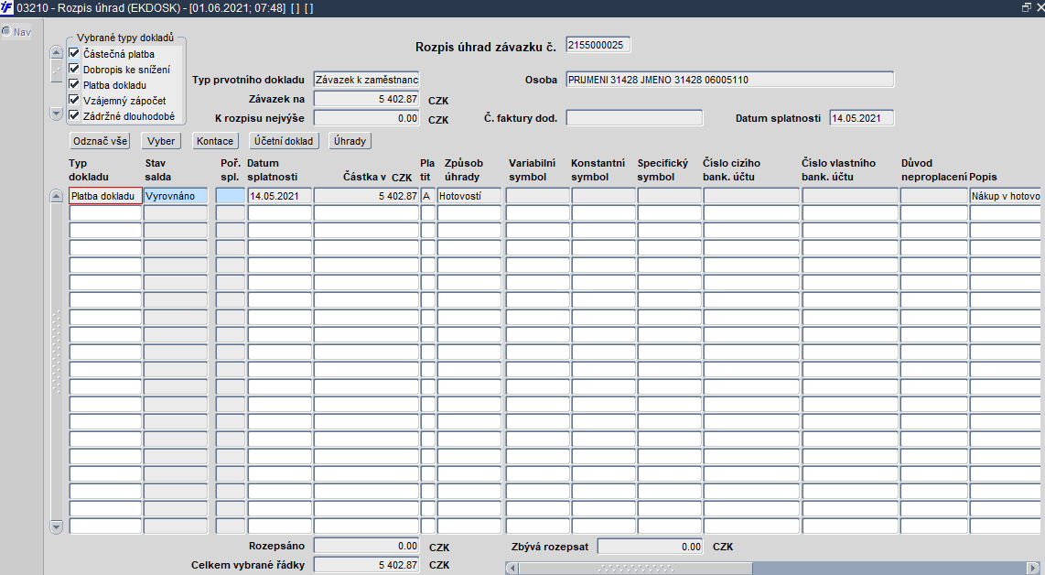Click horizontal scrollbar left arrow
Viewport: 1045px width, 575px height.
512,569
